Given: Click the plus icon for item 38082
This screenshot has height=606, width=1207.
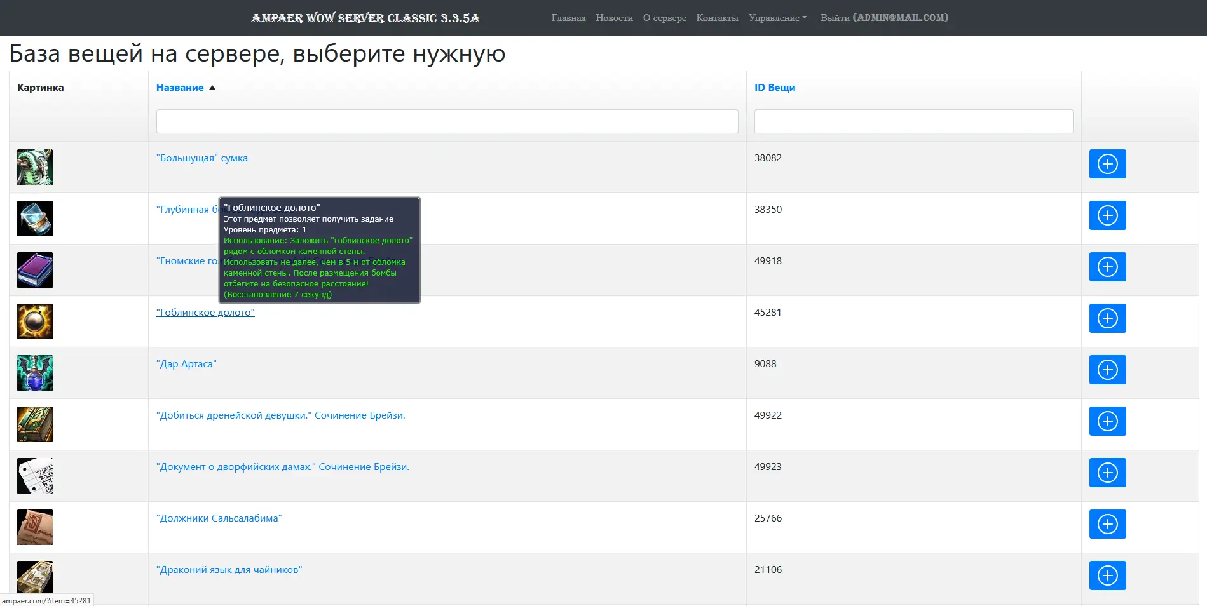Looking at the screenshot, I should [1107, 164].
